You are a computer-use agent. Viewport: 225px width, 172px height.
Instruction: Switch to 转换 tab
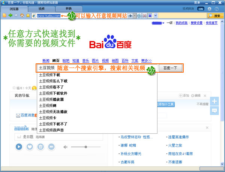(x=69, y=9)
